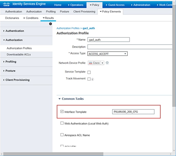Click the Authorization Profile heading
176x156 pixels.
click(x=72, y=33)
